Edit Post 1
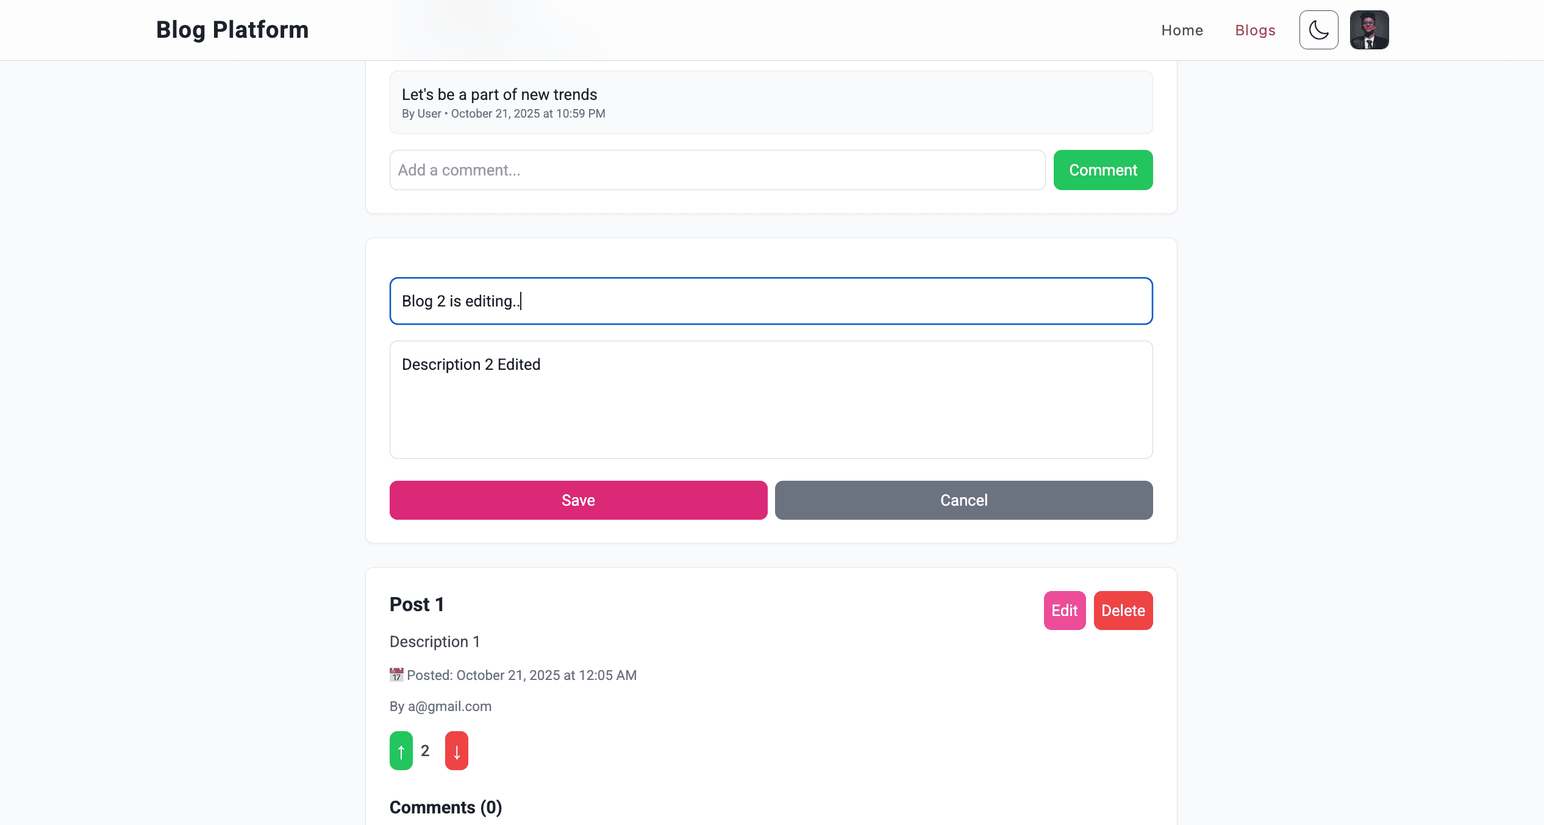Screen dimensions: 1544x825 (x=1064, y=610)
